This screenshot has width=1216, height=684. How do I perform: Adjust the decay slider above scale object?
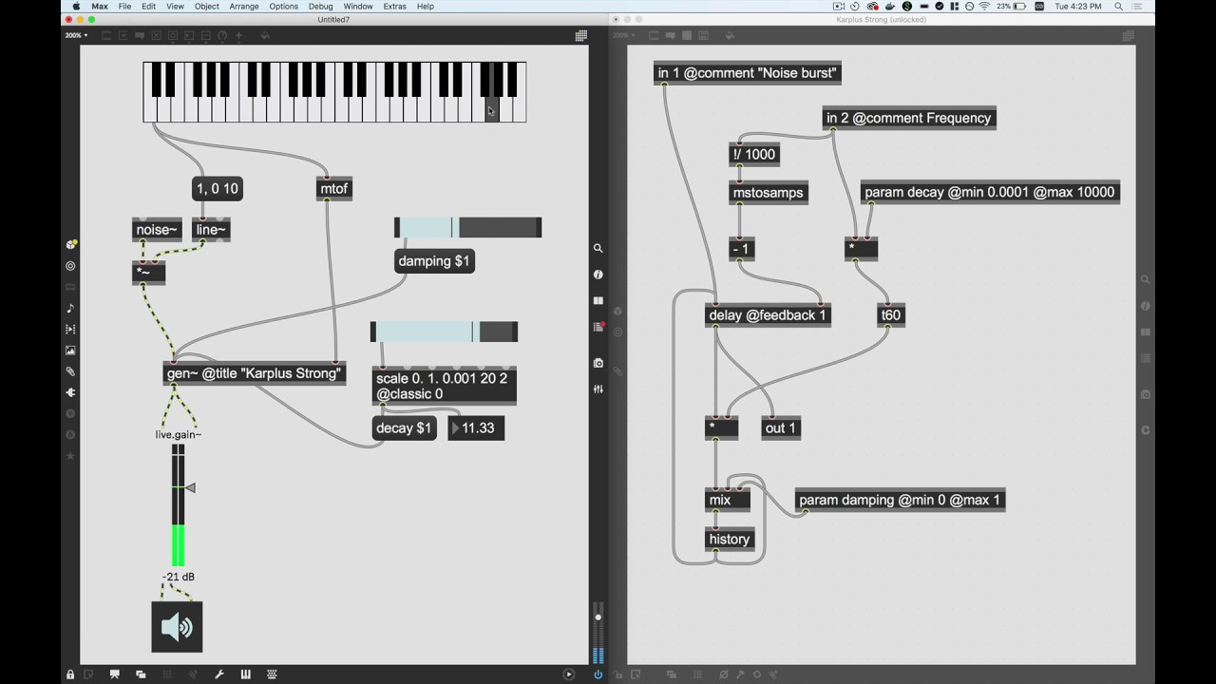(x=445, y=332)
